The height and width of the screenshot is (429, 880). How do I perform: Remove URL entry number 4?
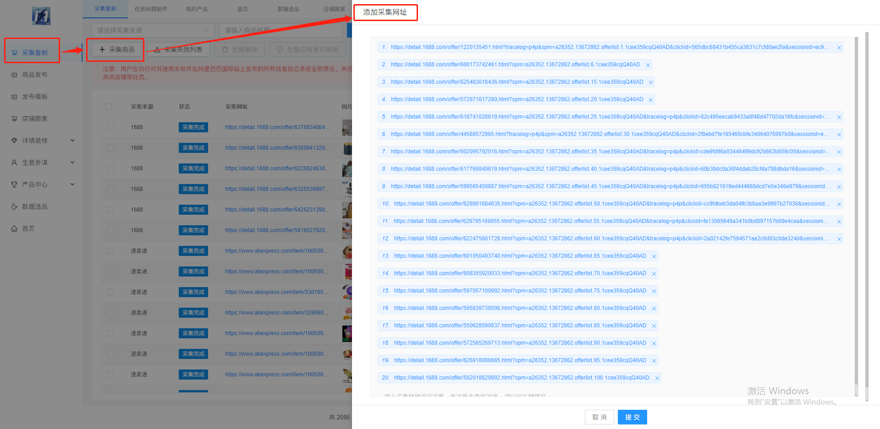[x=650, y=100]
